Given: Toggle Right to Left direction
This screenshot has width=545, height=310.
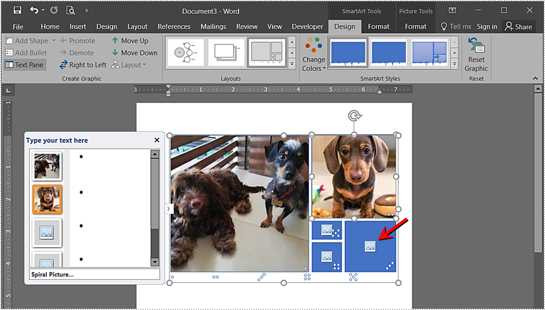Looking at the screenshot, I should pos(83,65).
